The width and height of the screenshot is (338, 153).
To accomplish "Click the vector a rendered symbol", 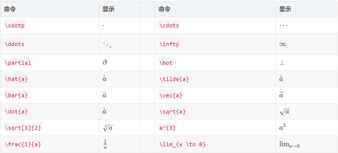I will (x=281, y=95).
